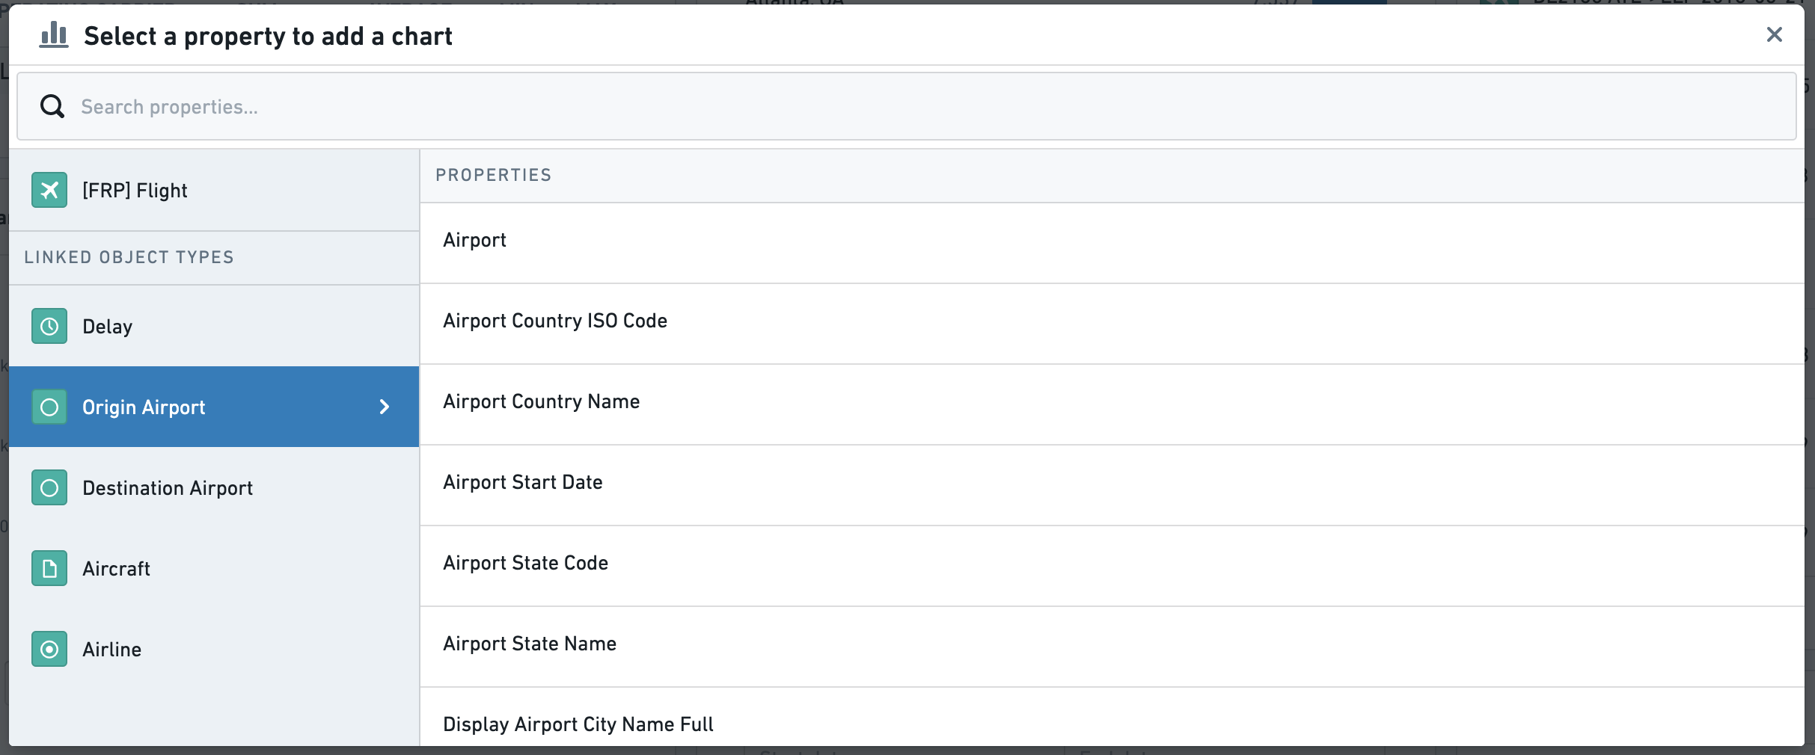
Task: Choose Display Airport City Name Full
Action: [1112, 718]
